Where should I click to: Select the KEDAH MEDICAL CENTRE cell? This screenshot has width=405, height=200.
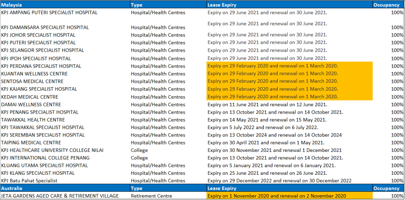[x=65, y=97]
